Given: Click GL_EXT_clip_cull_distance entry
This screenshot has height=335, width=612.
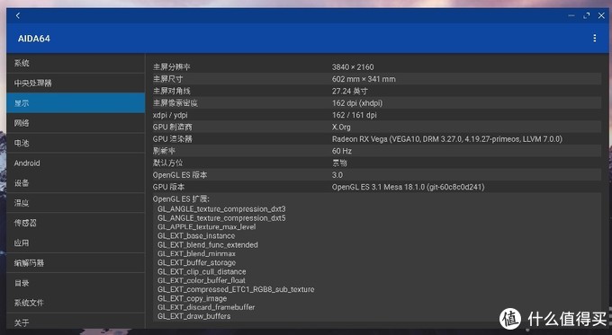Looking at the screenshot, I should [x=202, y=271].
